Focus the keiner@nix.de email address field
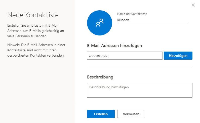Image resolution: width=200 pixels, height=123 pixels. (125, 56)
